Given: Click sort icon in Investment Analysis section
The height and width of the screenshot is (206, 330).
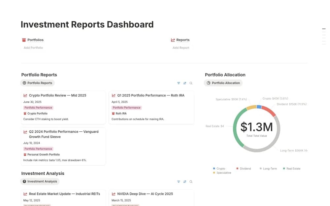Looking at the screenshot, I should point(184,182).
